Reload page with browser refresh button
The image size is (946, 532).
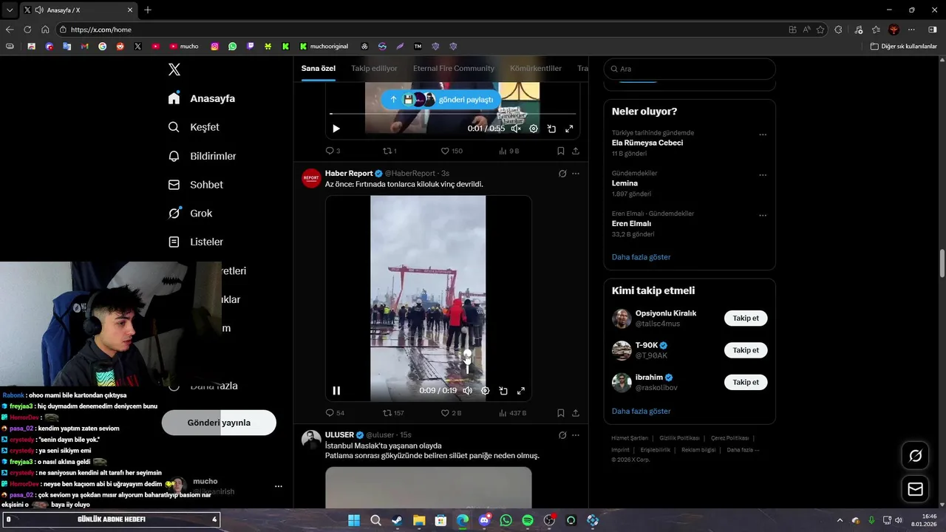tap(27, 30)
